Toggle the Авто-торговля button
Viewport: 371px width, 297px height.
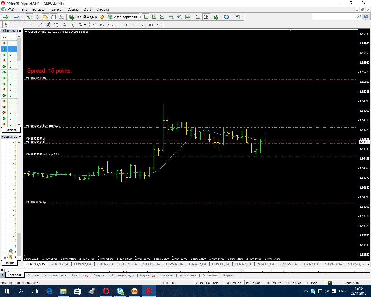click(122, 17)
